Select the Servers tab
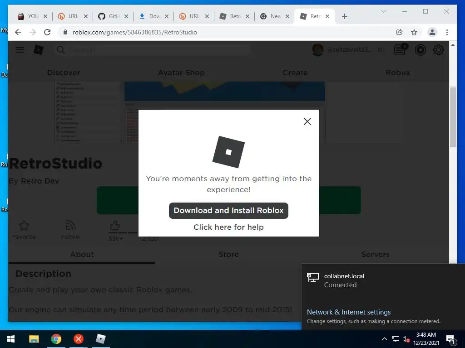This screenshot has height=348, width=465. point(375,254)
